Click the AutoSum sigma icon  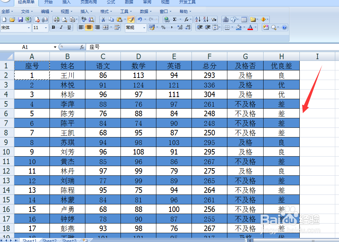point(175,20)
